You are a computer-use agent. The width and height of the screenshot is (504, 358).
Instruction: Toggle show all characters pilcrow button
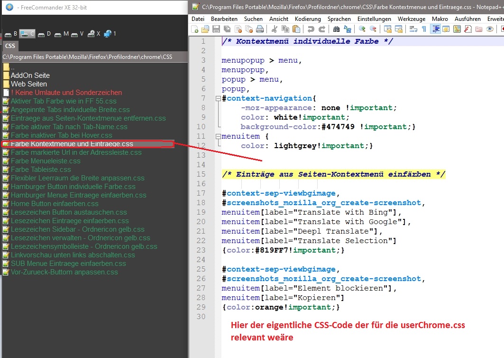point(424,29)
